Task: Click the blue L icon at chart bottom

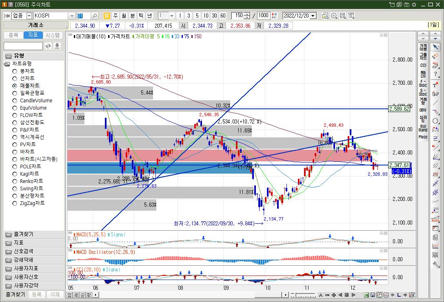Action: 399,295
